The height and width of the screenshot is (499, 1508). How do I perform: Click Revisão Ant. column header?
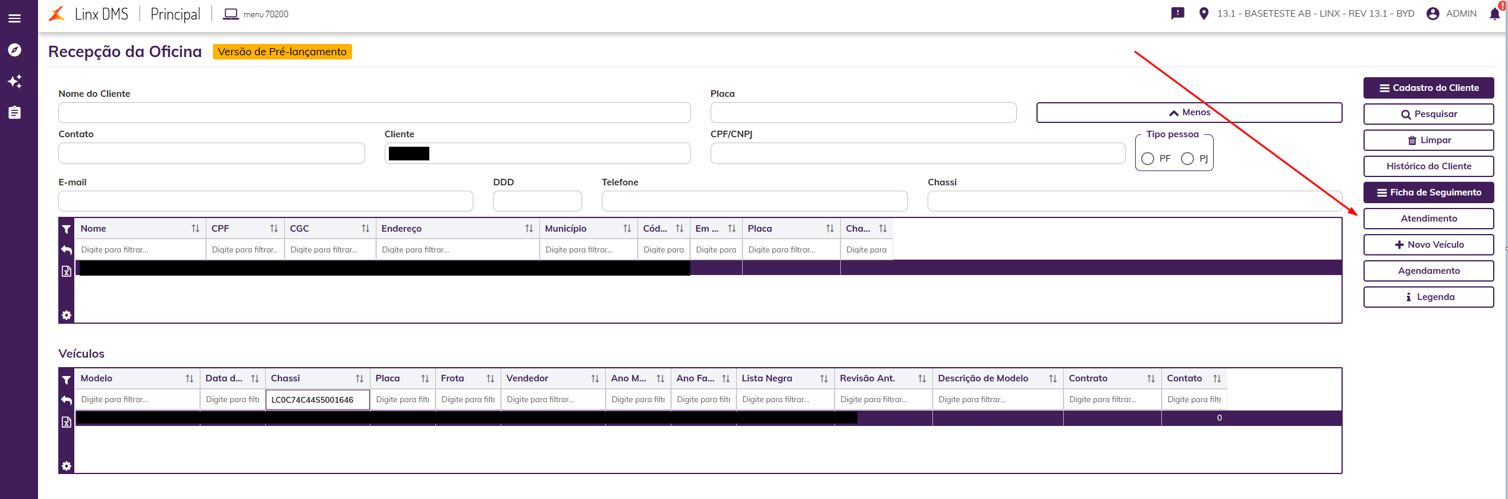pos(867,378)
